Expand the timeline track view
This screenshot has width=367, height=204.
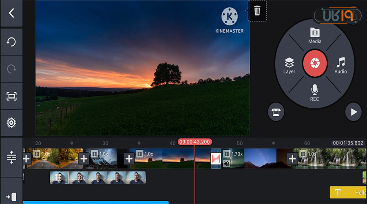(11, 157)
